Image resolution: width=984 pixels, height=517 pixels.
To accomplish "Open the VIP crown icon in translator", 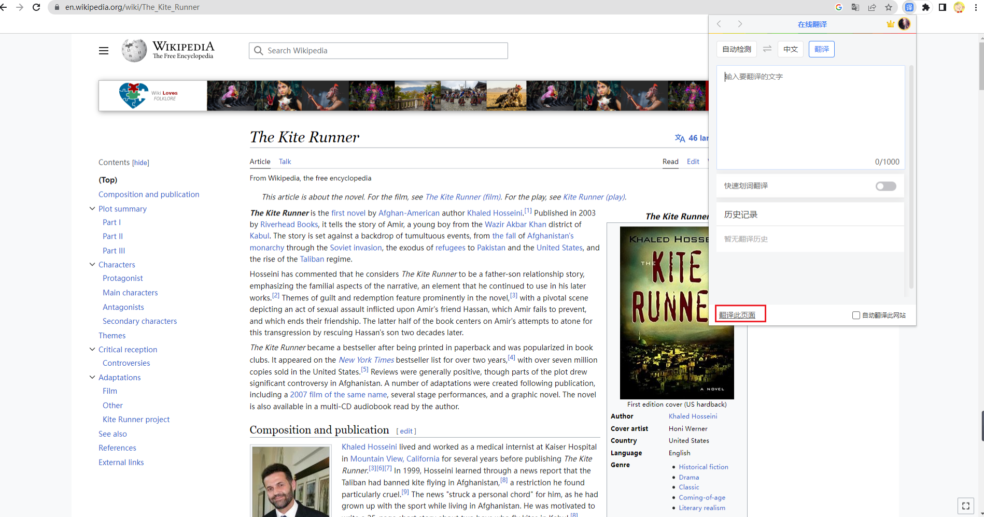I will pos(890,24).
